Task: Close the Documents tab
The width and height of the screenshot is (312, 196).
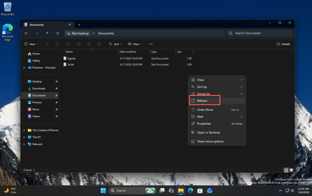Action: 70,25
